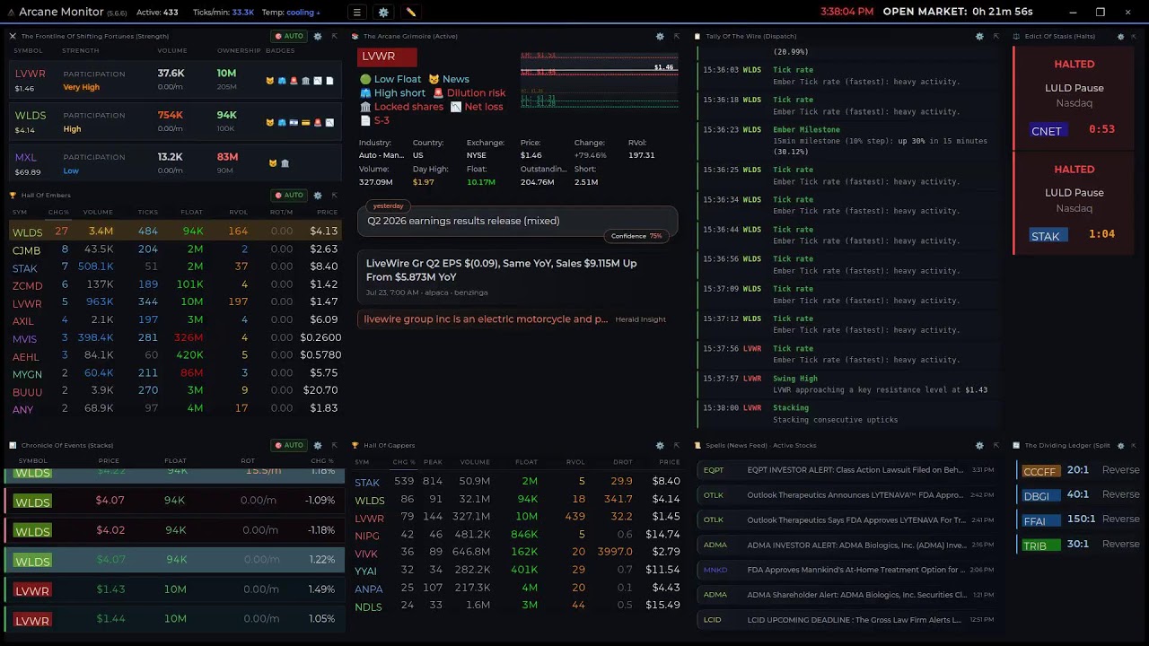
Task: Pop out the Hall Of Gappers panel
Action: click(x=677, y=445)
